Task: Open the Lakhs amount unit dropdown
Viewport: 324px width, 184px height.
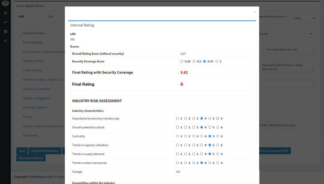Action: pos(303,18)
